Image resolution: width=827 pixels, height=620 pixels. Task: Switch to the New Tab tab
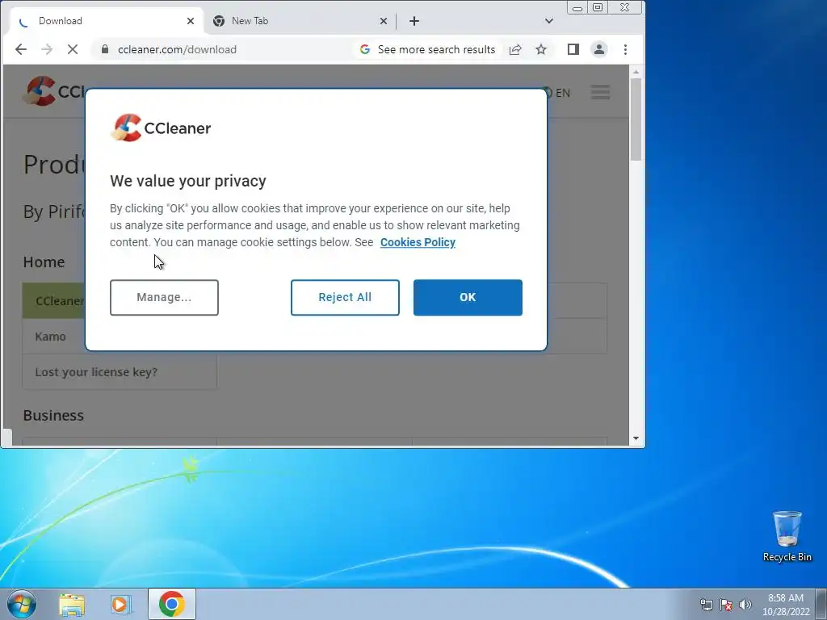(x=299, y=21)
